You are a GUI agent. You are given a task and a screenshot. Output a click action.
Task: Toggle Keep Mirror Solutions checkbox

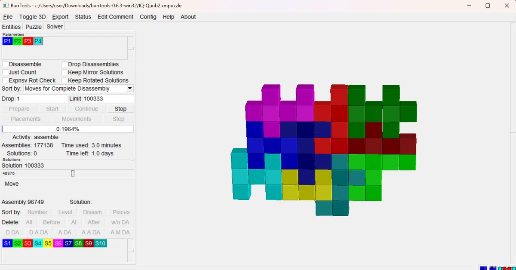pyautogui.click(x=64, y=72)
